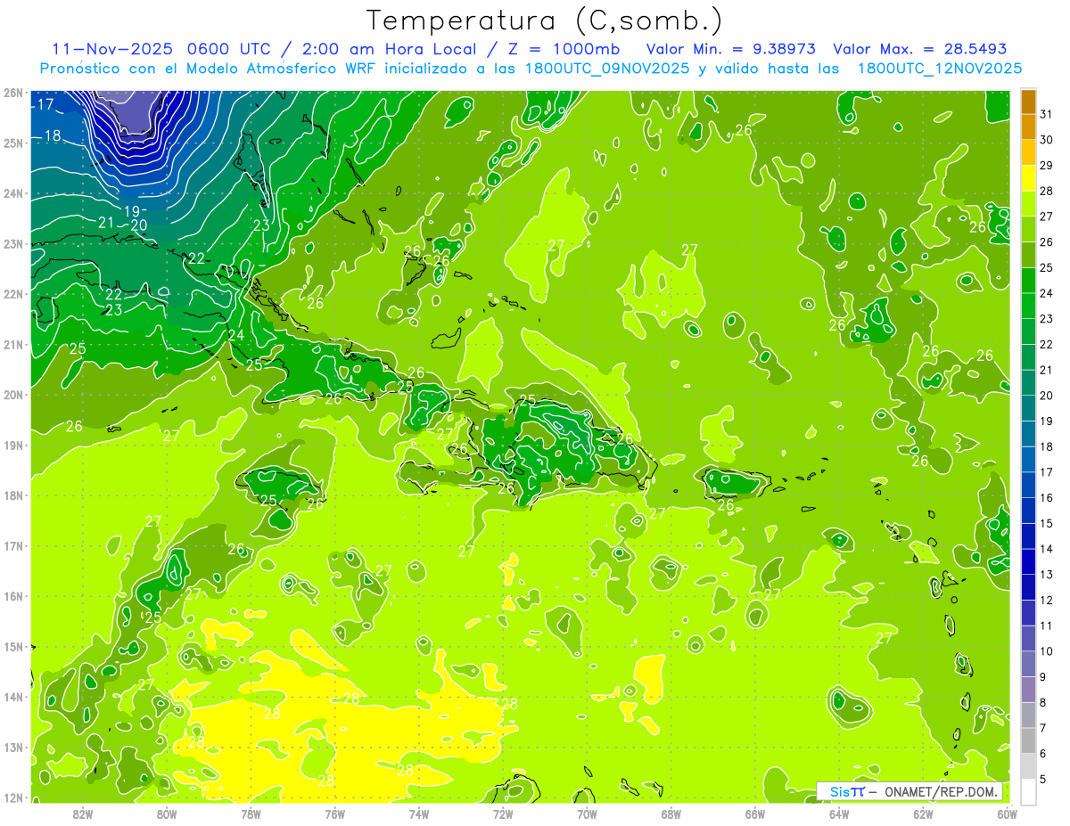The image size is (1070, 826).
Task: Click the latitude axis label 21N
Action: point(14,344)
